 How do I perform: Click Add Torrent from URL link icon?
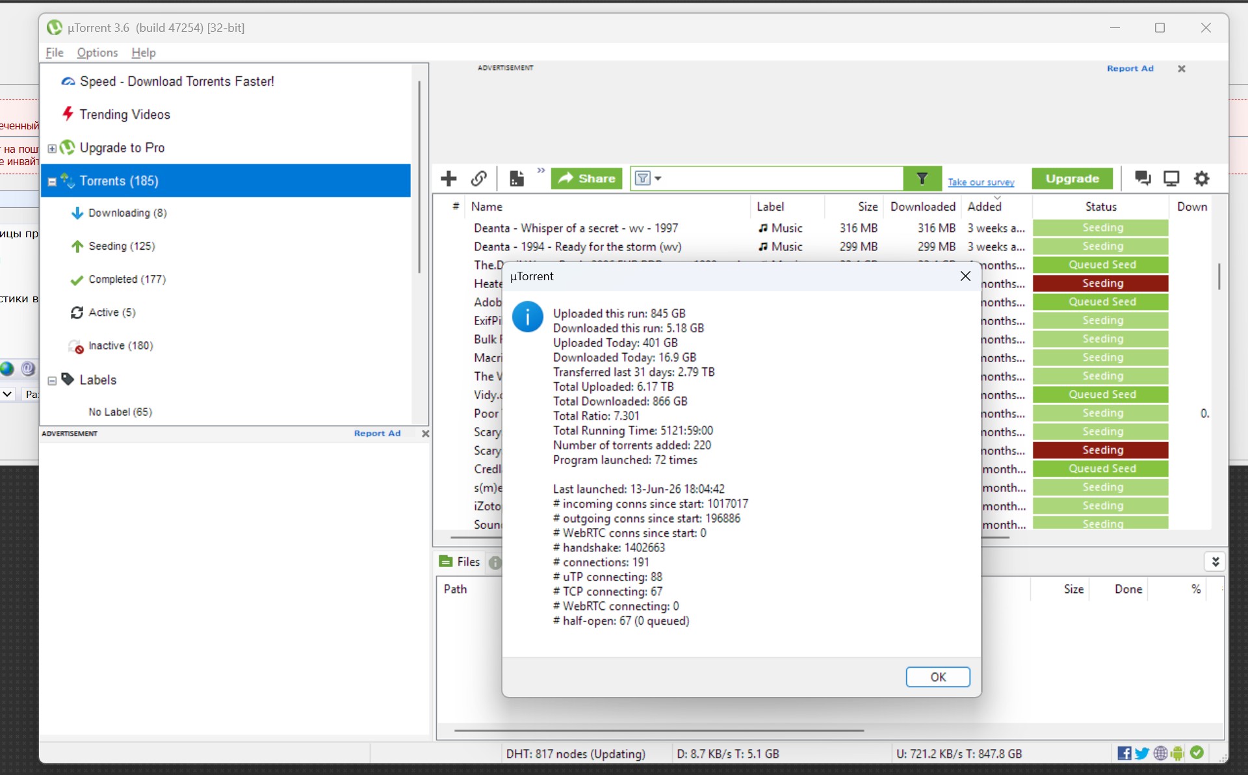(479, 178)
